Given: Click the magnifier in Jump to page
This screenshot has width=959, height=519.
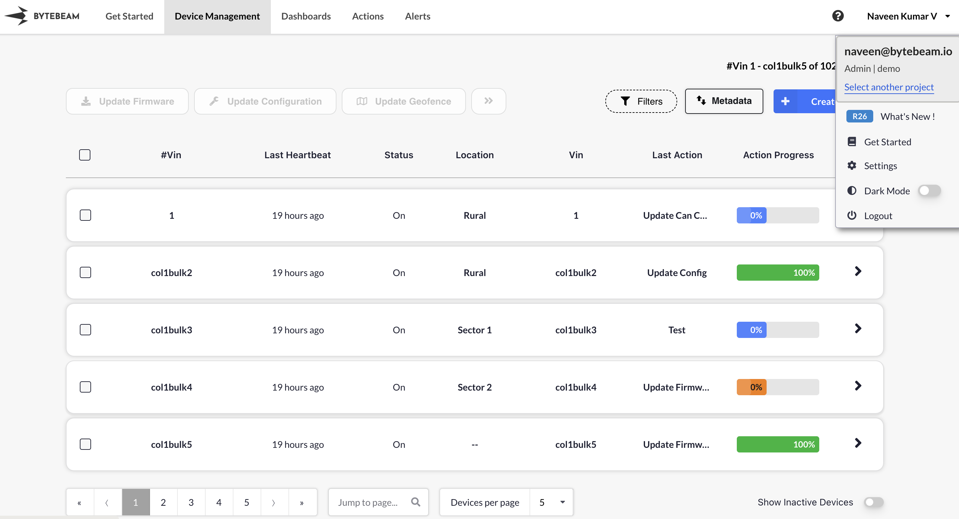Looking at the screenshot, I should [416, 502].
